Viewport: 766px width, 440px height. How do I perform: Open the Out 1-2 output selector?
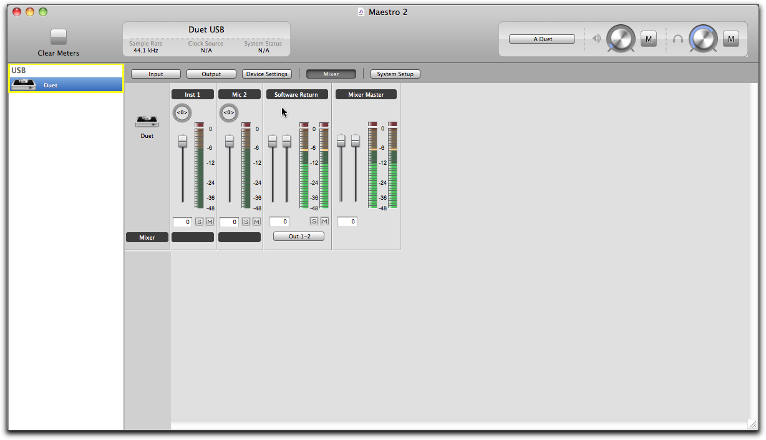tap(299, 237)
